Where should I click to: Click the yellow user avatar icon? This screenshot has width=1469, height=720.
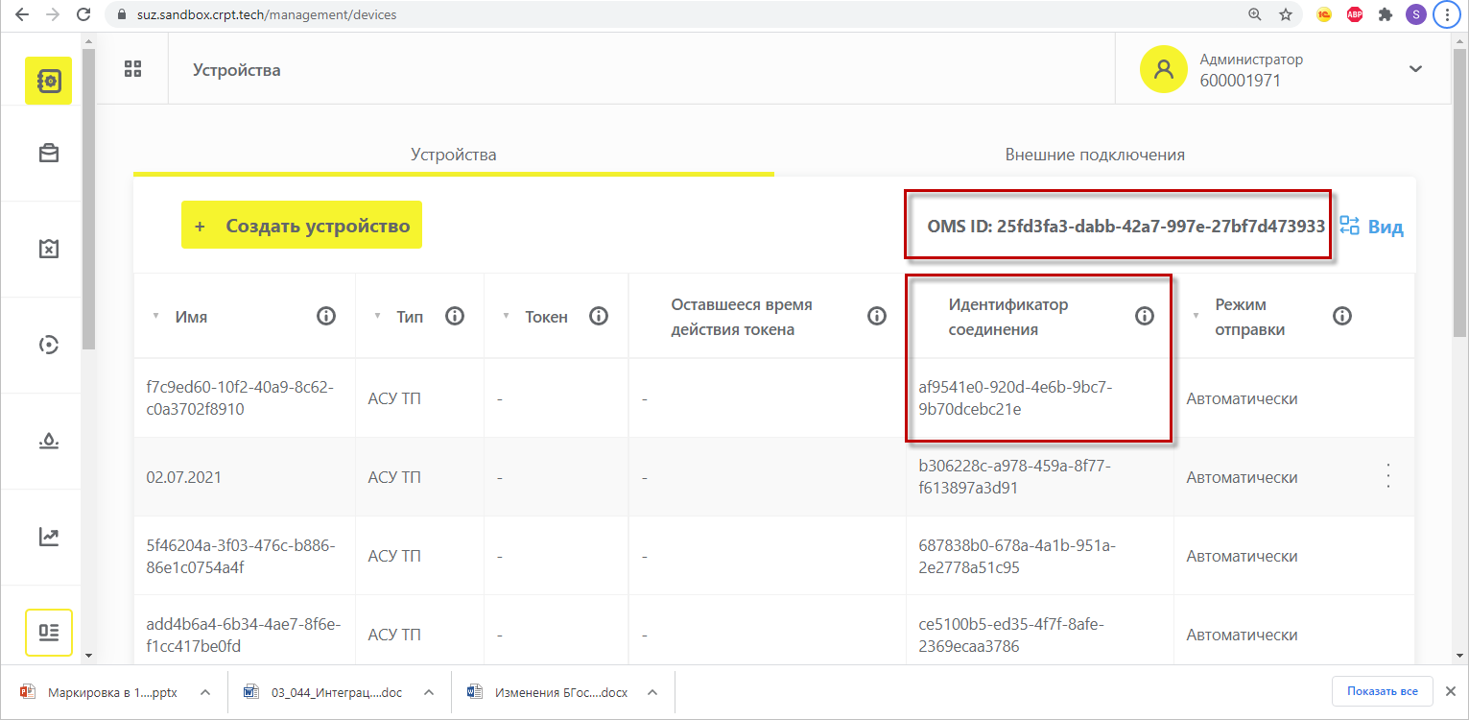(1164, 69)
